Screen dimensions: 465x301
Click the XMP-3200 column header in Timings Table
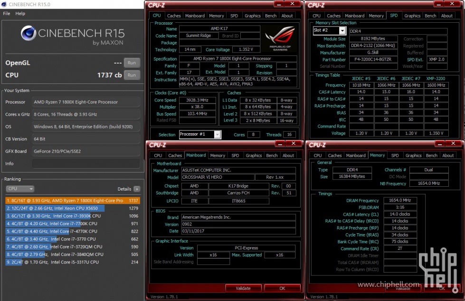click(436, 78)
